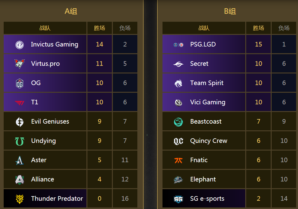Click the Virtus.pro bear logo
The image size is (298, 209).
tap(20, 64)
